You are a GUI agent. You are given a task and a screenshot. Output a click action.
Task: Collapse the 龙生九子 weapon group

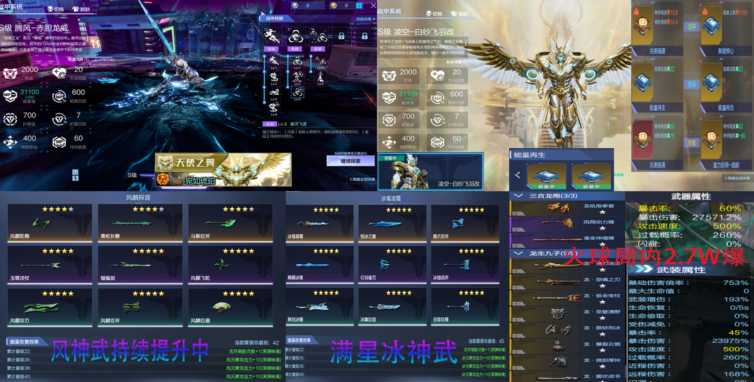click(518, 253)
